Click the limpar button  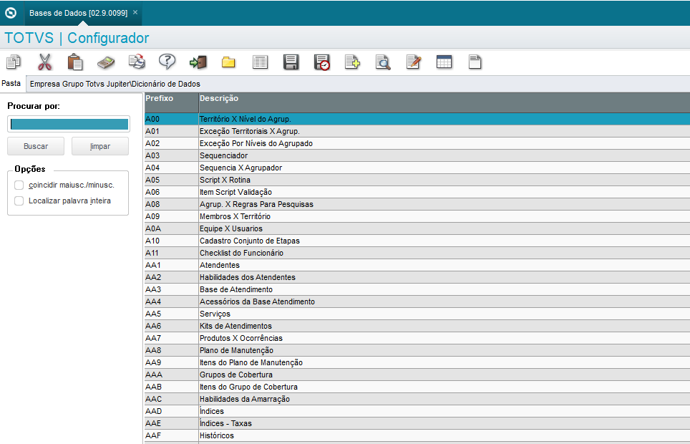100,146
